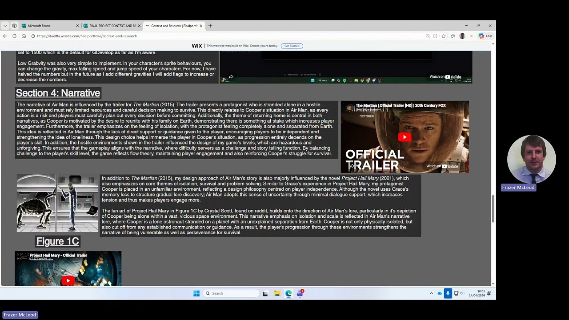Switch to the Microsoft Forms tab
Image resolution: width=569 pixels, height=320 pixels.
click(50, 26)
